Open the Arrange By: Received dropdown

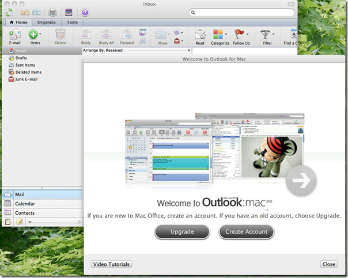pyautogui.click(x=137, y=50)
